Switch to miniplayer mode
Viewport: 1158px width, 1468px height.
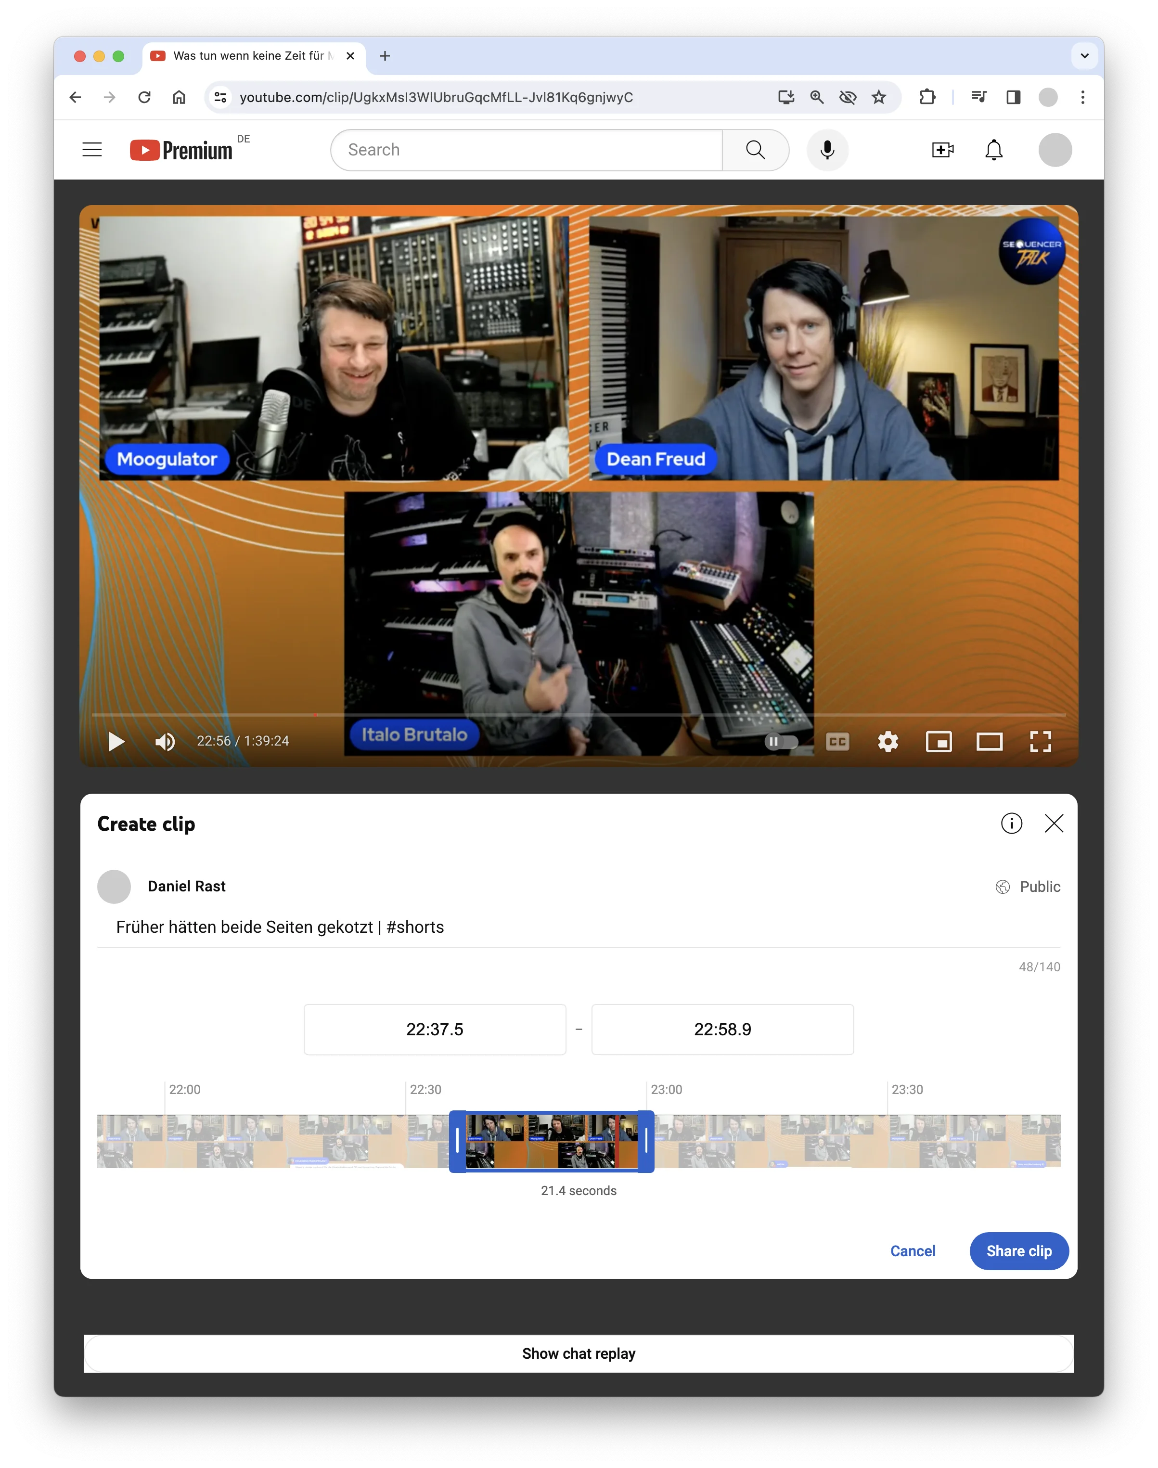tap(939, 741)
